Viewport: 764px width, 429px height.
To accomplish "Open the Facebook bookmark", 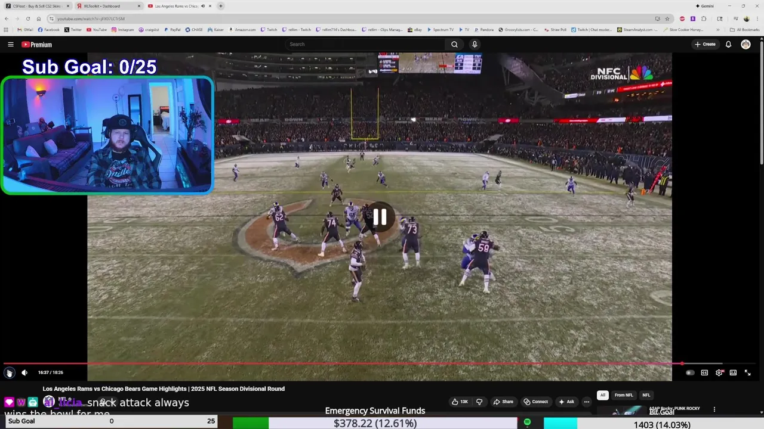I will [49, 29].
